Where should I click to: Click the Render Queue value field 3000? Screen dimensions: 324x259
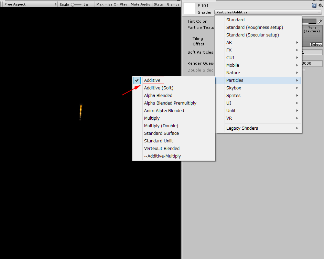coord(312,63)
